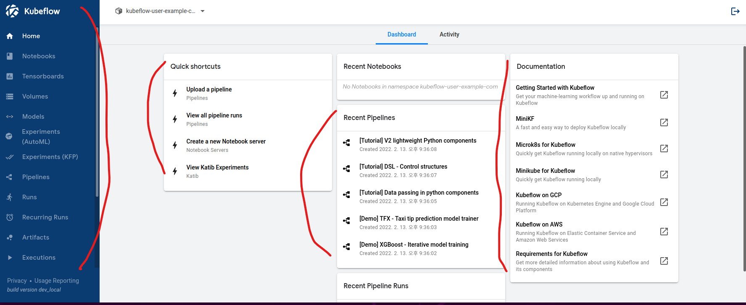Switch to the Dashboard tab
The image size is (746, 305).
(x=402, y=34)
